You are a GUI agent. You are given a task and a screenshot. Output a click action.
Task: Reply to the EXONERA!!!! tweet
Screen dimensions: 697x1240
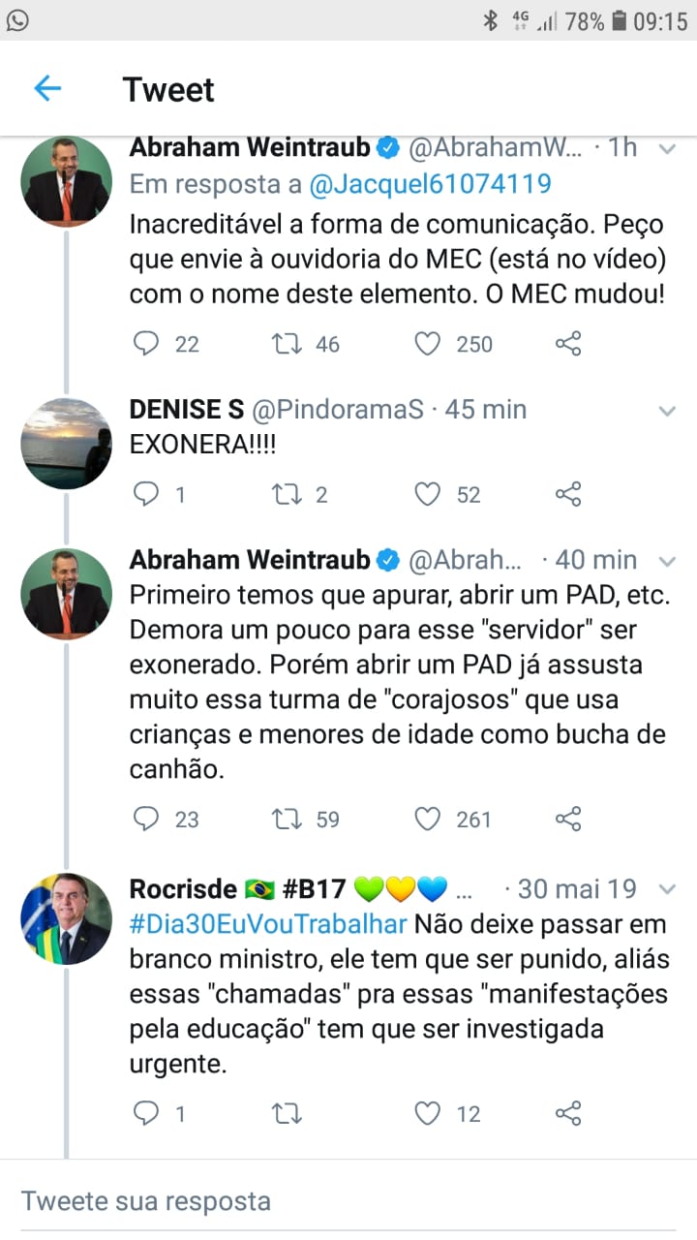(x=146, y=495)
